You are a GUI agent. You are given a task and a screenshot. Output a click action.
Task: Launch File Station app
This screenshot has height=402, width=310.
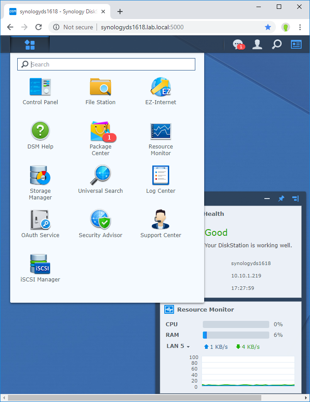(101, 91)
